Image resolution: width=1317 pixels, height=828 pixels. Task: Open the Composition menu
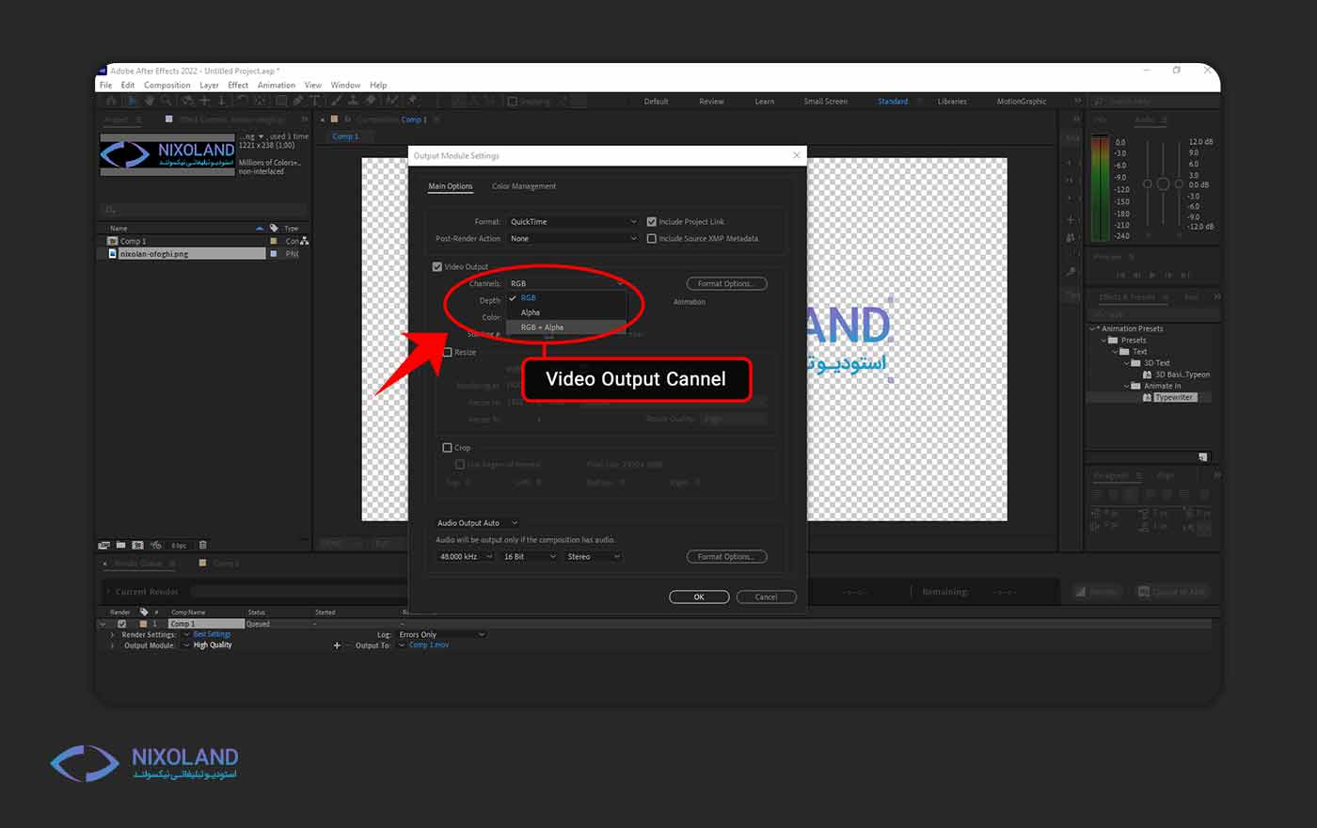167,86
